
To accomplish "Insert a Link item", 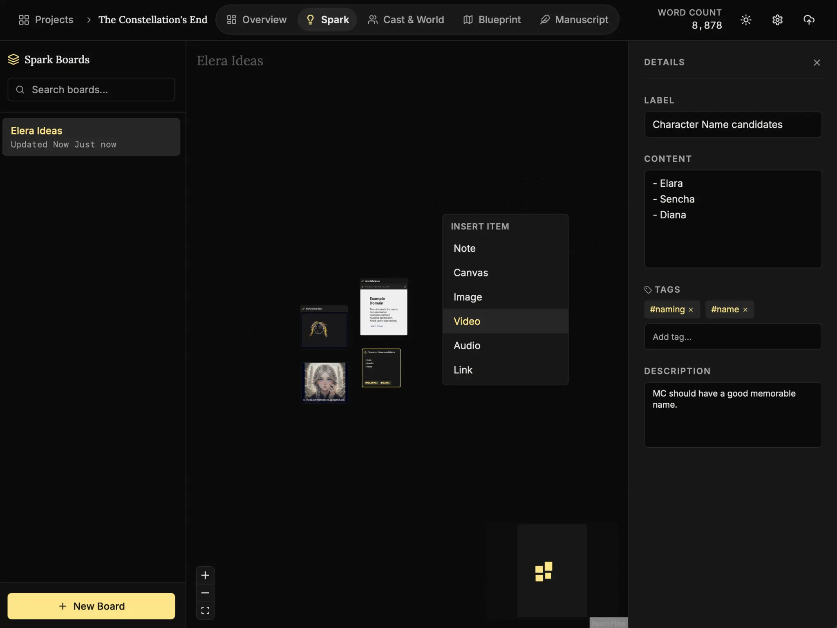I will [x=463, y=370].
